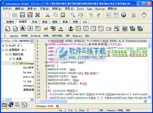Undo the last edit
Viewport: 153px width, 113px height.
pyautogui.click(x=91, y=15)
